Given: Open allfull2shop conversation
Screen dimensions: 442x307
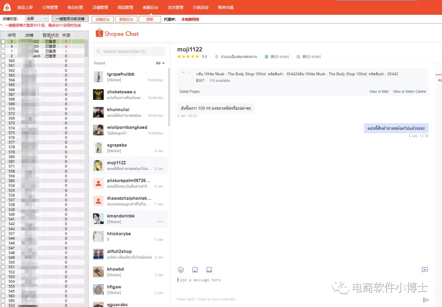Looking at the screenshot, I should (x=129, y=254).
